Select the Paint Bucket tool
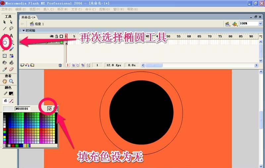 point(11,63)
